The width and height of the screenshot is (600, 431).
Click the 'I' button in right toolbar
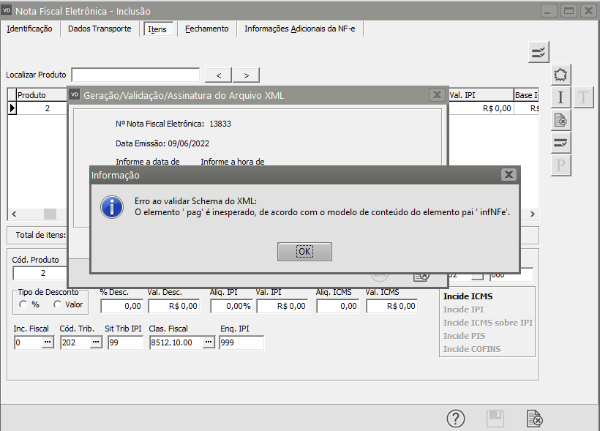(x=560, y=97)
